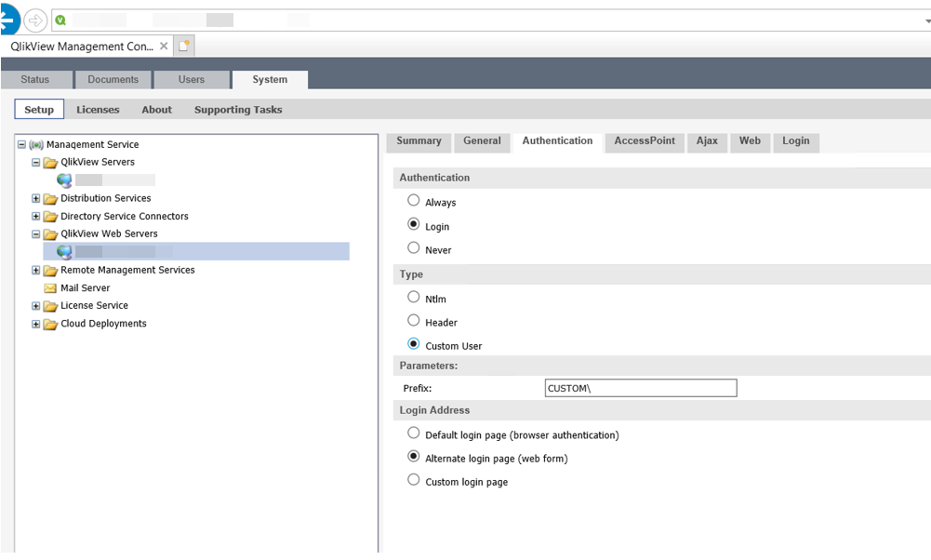
Task: Click the site icon in the address bar
Action: click(60, 19)
